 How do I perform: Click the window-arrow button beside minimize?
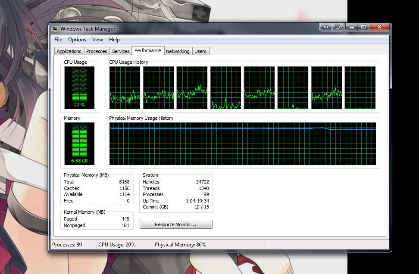pos(338,27)
